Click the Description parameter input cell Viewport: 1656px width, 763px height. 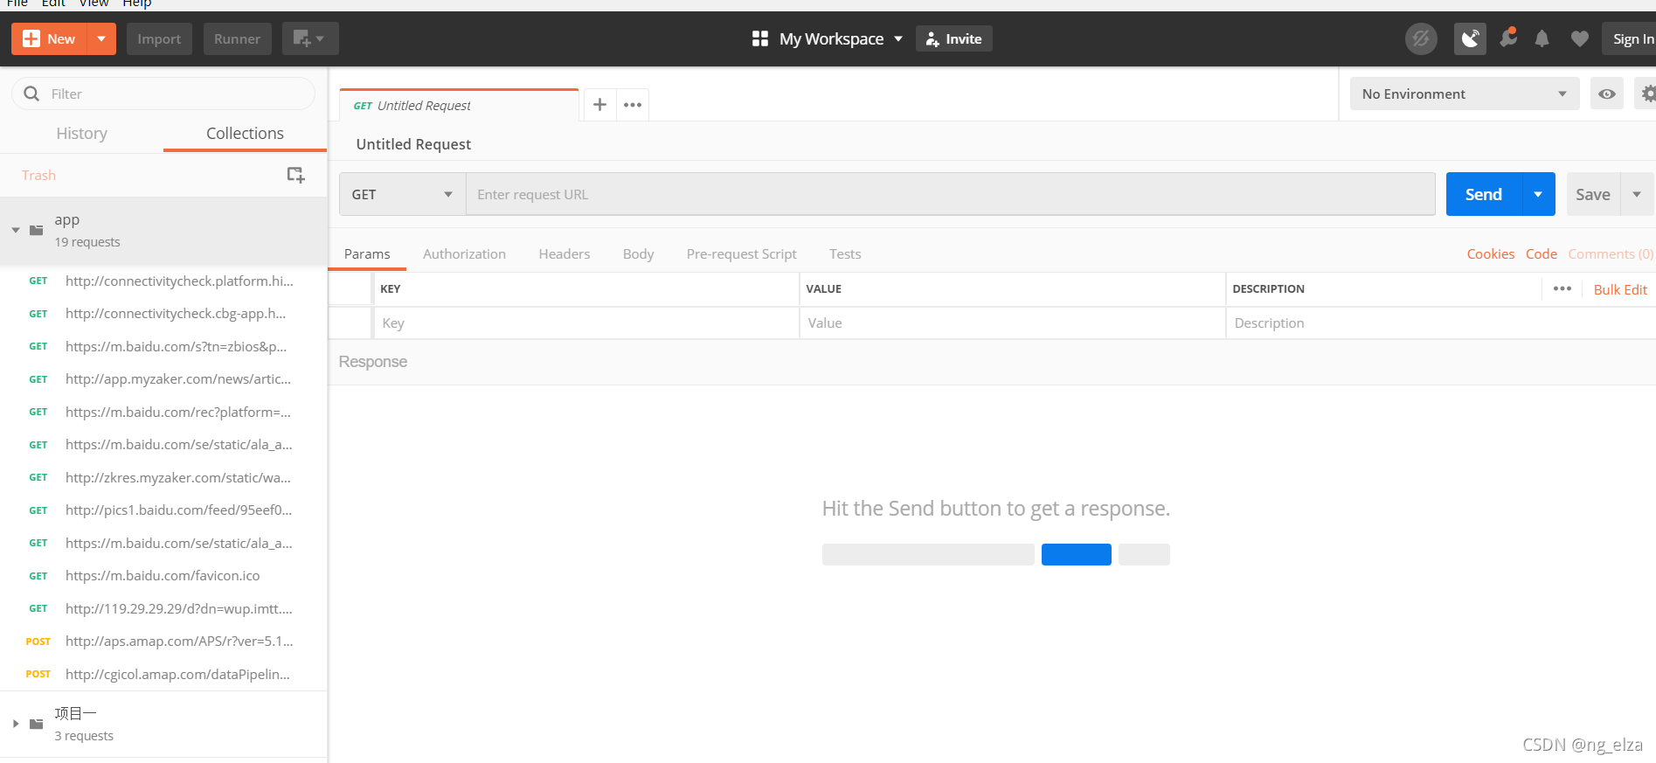[1440, 323]
